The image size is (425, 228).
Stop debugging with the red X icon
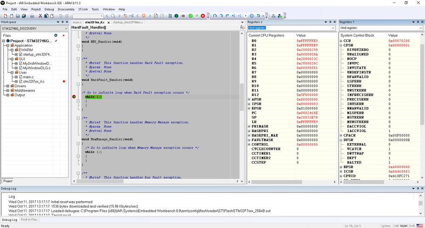[203, 16]
